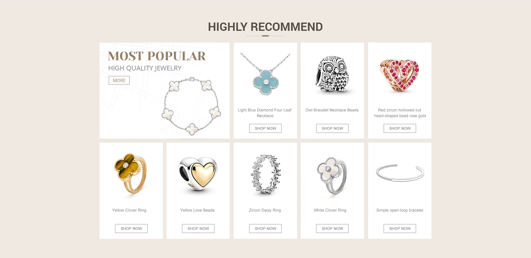Open the open-loop bracelet image
The height and width of the screenshot is (258, 531).
tap(400, 173)
